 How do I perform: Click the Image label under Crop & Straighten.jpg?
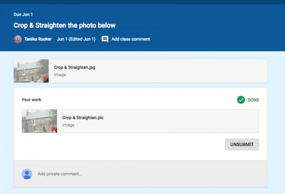[60, 75]
